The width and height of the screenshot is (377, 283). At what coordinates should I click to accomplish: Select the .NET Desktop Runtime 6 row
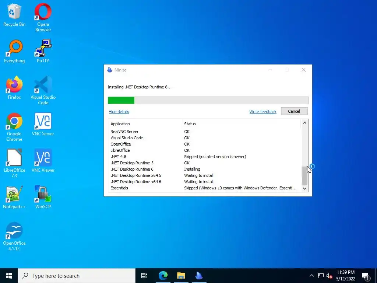(205, 169)
